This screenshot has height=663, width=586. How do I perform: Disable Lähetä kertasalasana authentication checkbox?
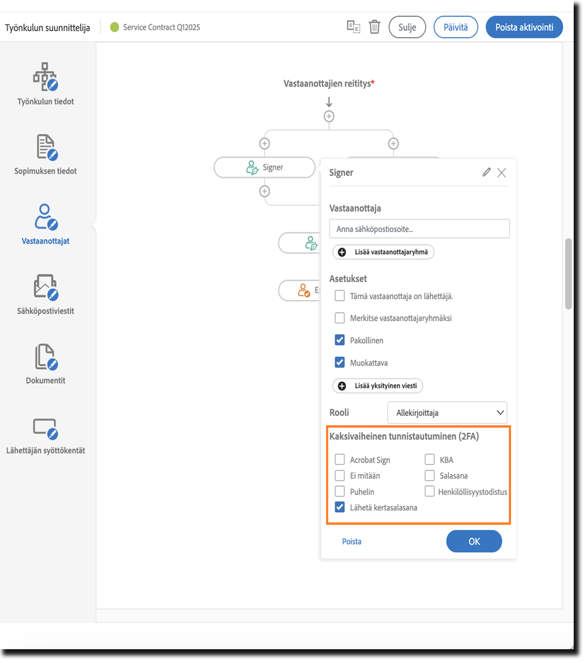[340, 507]
